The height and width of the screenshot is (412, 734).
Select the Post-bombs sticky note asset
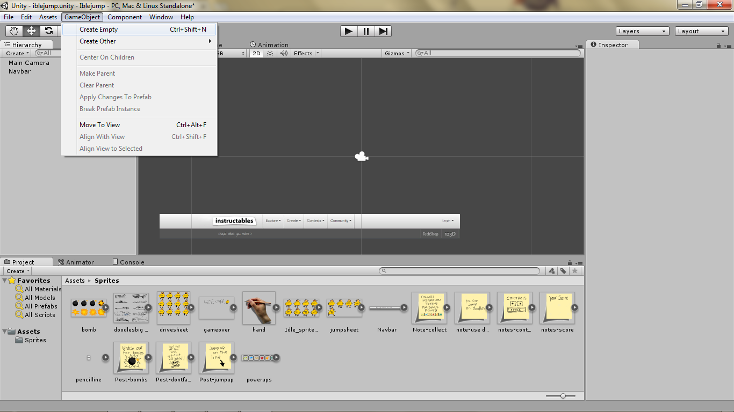pos(131,358)
